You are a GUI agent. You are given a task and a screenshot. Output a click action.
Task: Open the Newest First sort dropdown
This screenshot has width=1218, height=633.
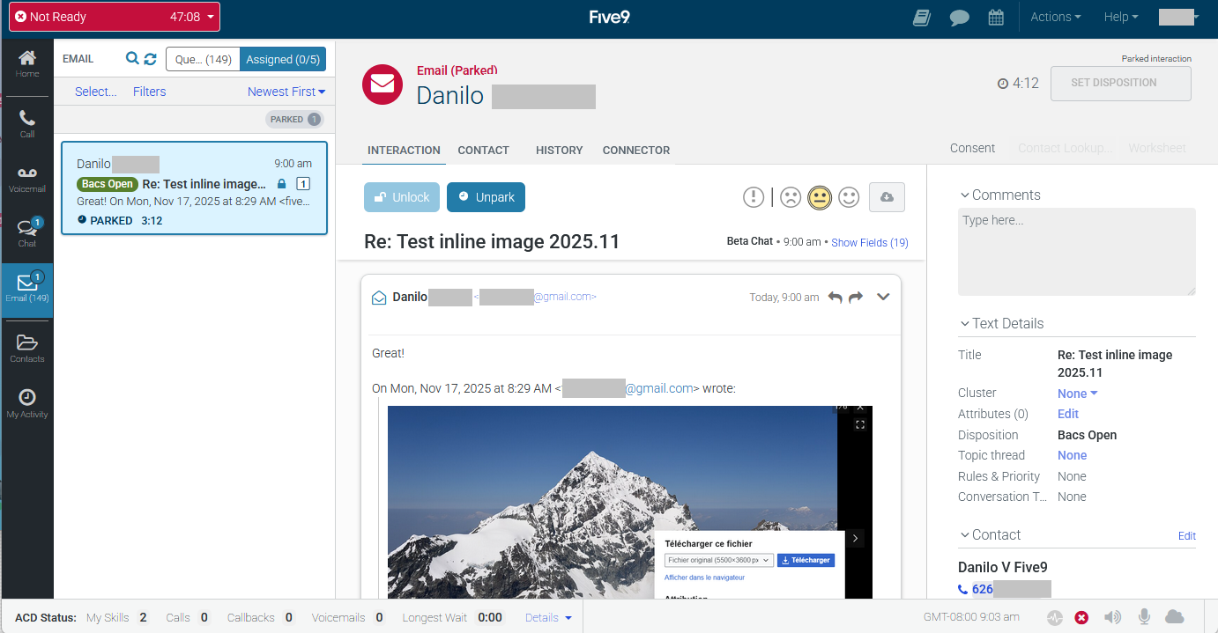coord(286,92)
